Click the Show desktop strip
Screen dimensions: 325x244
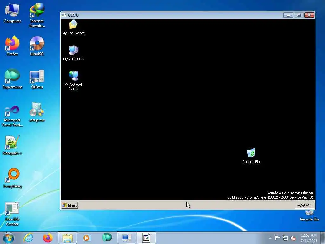coord(322,238)
